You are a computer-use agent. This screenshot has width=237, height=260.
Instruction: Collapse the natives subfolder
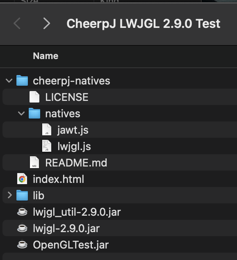tap(21, 114)
